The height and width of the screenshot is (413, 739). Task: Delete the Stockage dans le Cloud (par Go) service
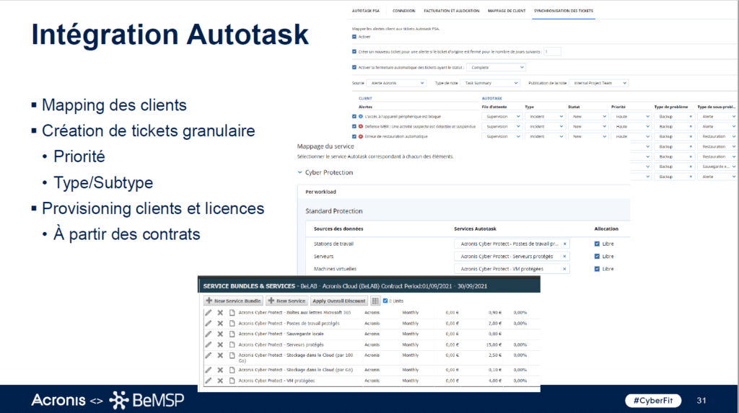220,370
